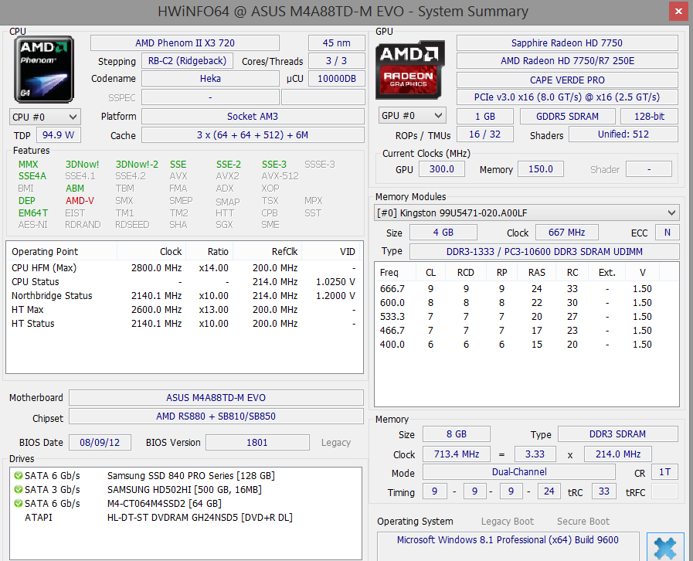
Task: Click the BIOS date 08/09/12 field
Action: point(100,442)
